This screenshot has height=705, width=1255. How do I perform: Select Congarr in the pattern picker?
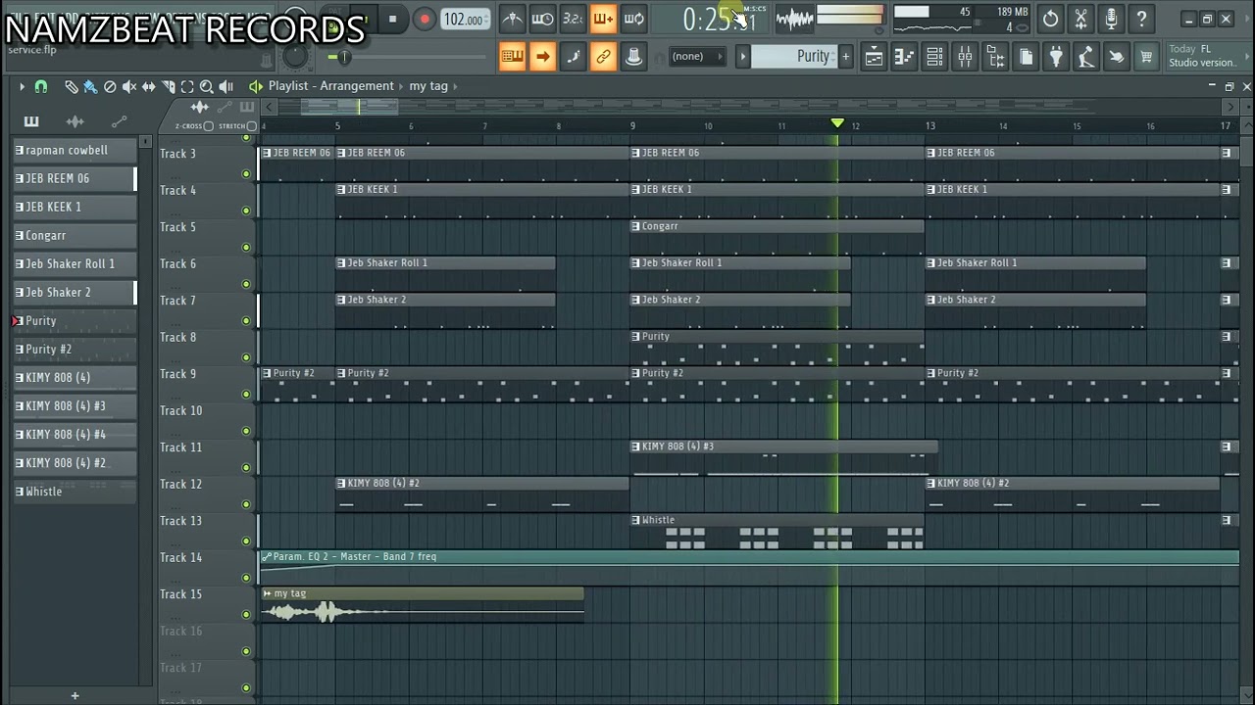[x=75, y=236]
